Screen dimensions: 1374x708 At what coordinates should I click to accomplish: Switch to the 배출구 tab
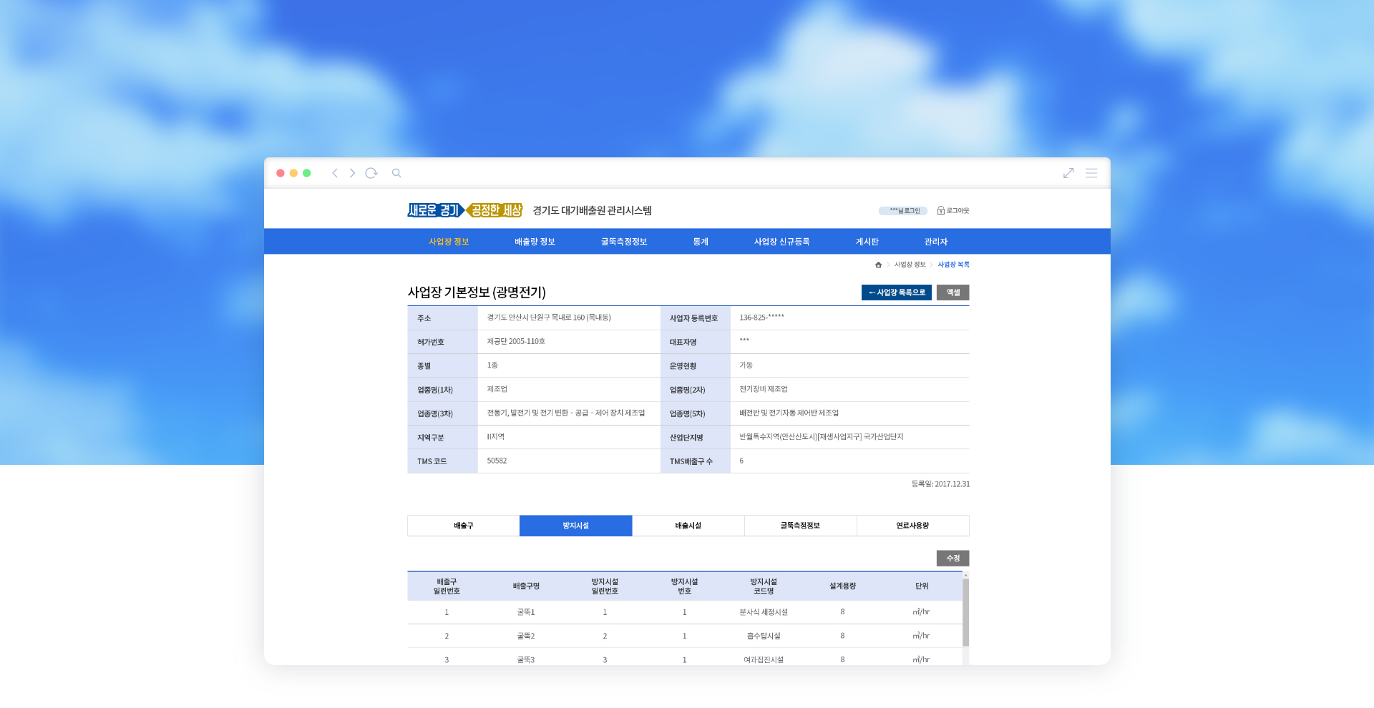(463, 526)
